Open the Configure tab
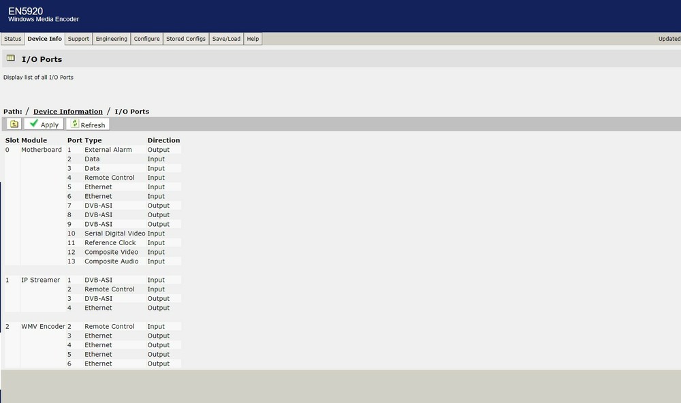Viewport: 681px width, 403px height. (x=147, y=39)
